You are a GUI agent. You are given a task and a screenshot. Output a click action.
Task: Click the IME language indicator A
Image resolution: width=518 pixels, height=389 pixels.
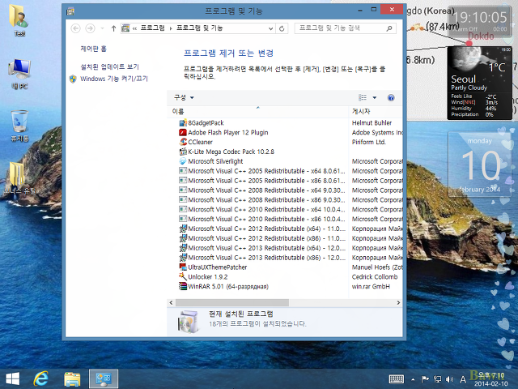[463, 379]
